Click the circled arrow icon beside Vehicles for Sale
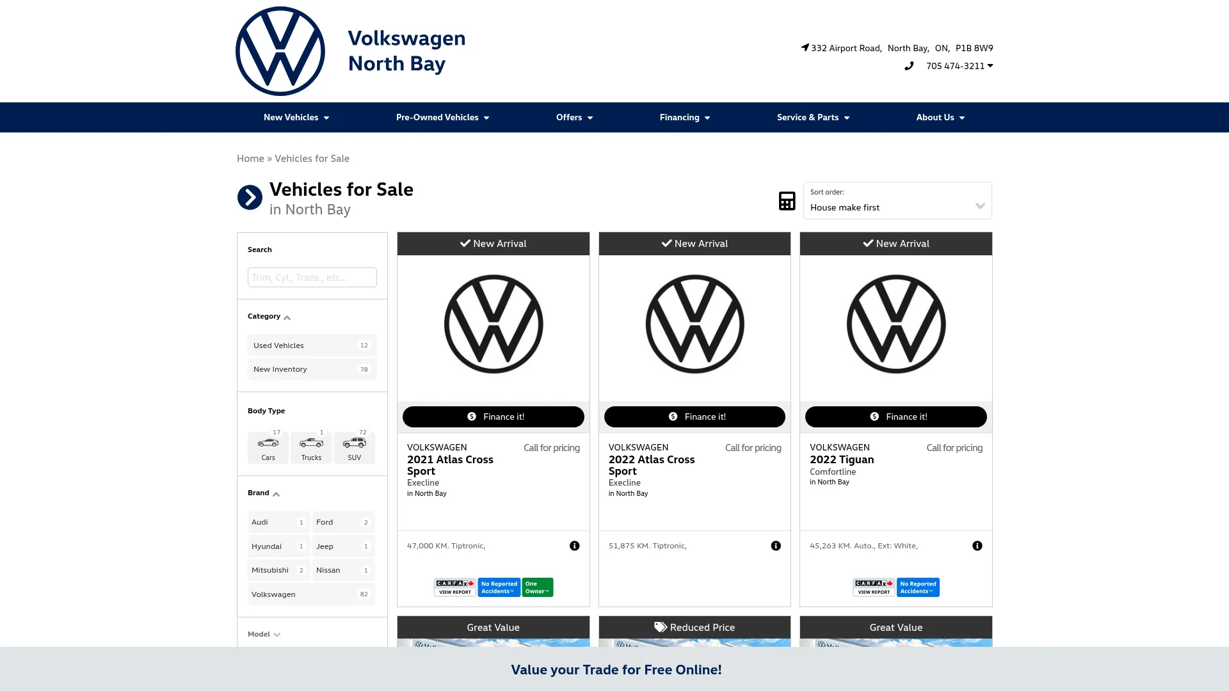This screenshot has width=1229, height=691. tap(250, 198)
